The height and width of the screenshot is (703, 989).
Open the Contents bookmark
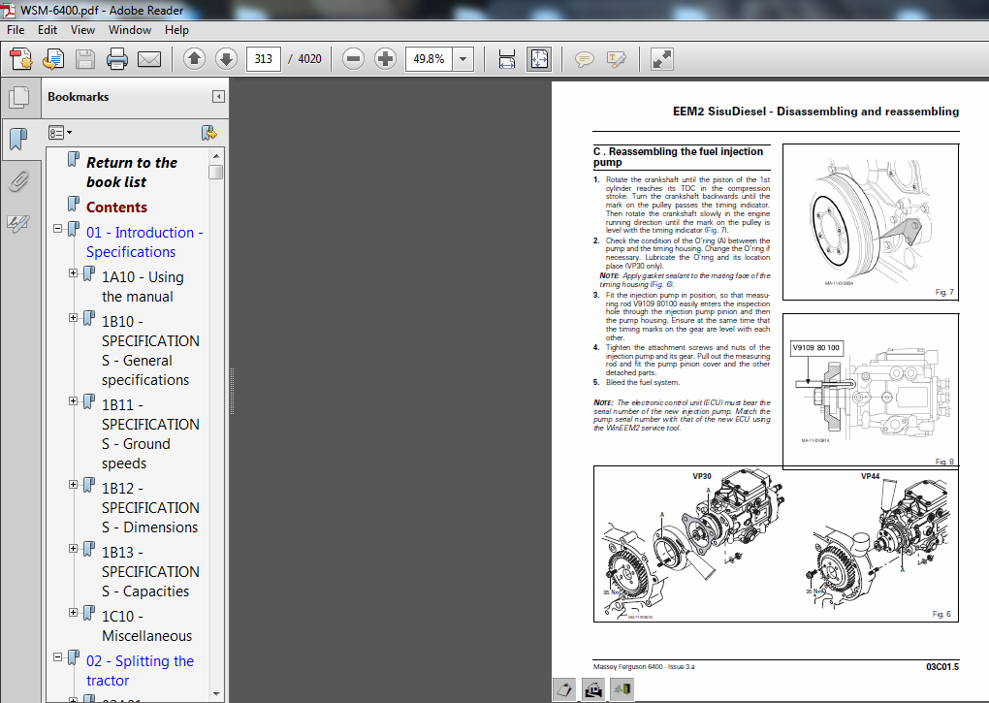[x=116, y=208]
